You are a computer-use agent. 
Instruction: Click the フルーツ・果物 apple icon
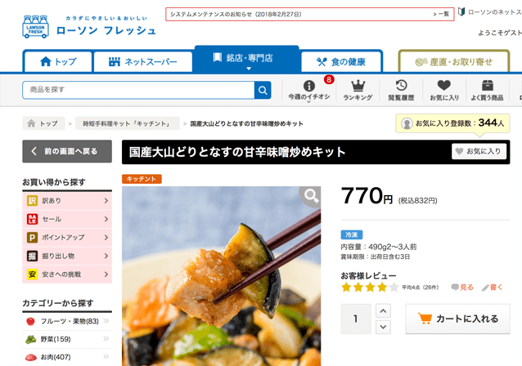click(30, 321)
